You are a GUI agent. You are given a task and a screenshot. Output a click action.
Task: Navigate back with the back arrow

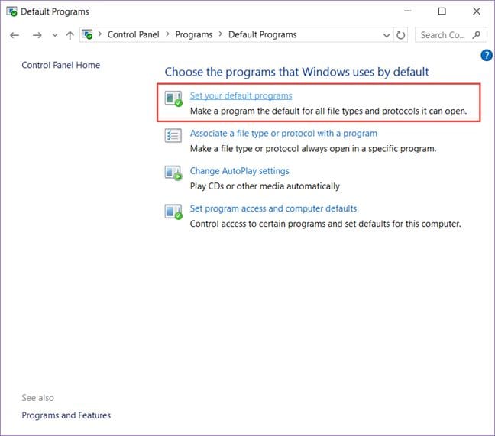click(x=15, y=35)
